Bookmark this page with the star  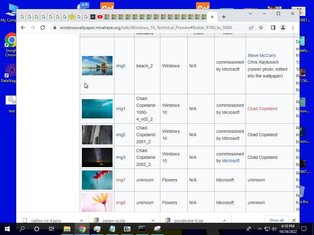[x=261, y=28]
